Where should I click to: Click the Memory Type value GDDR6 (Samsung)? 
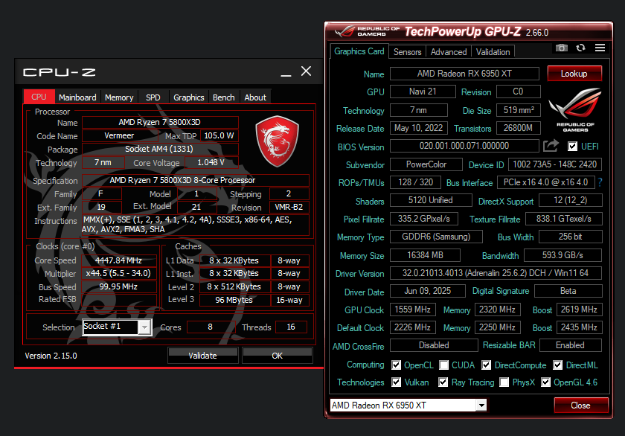click(x=436, y=237)
